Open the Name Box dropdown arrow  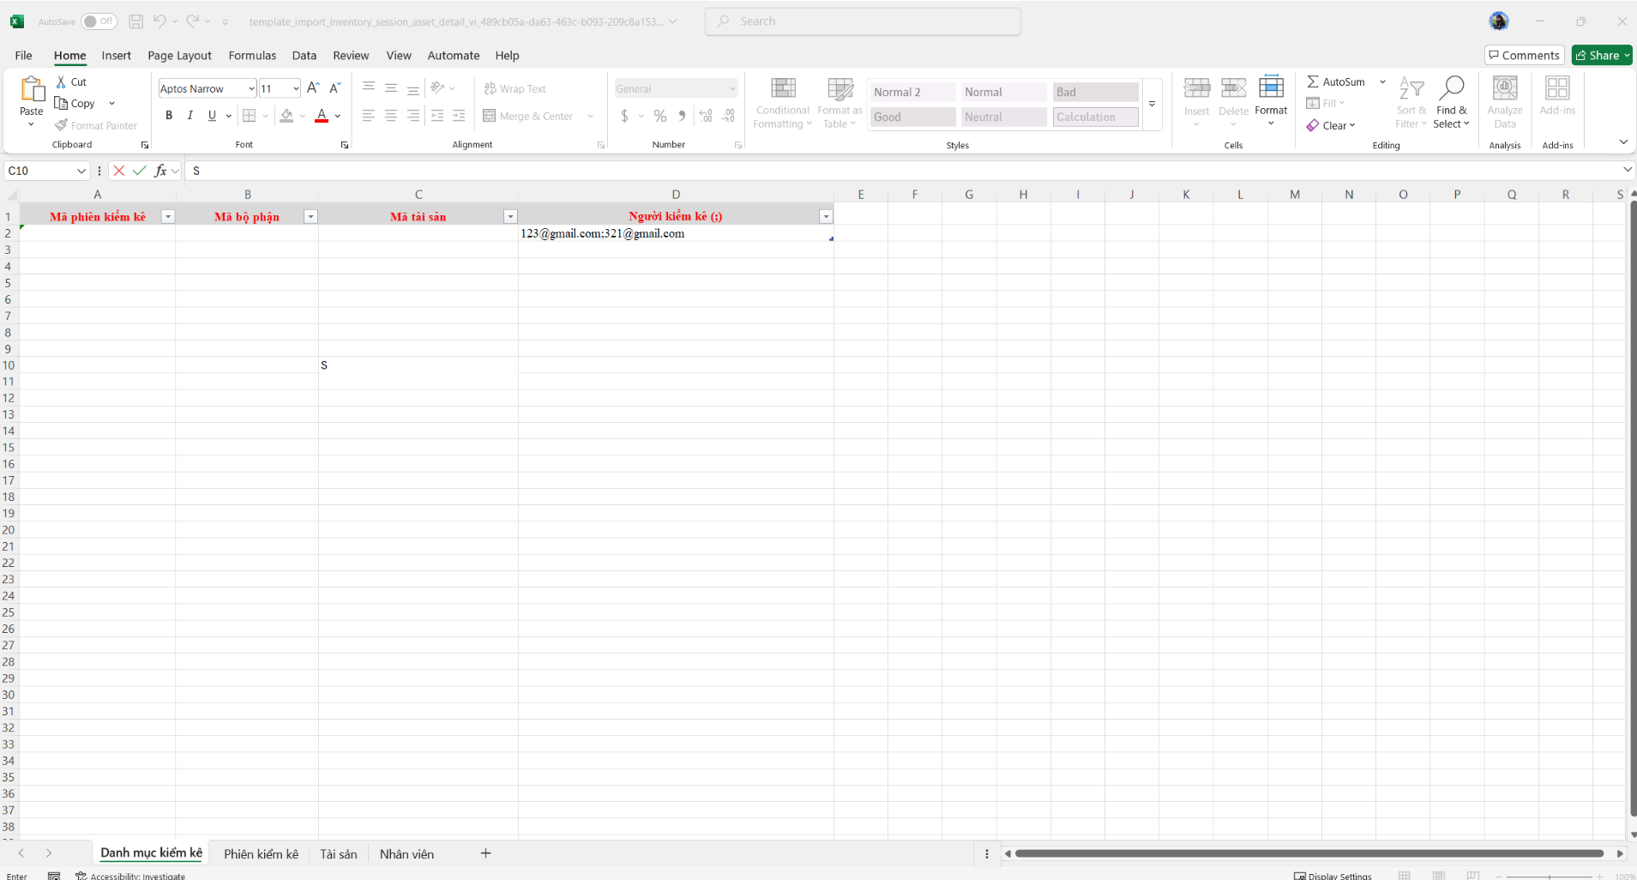[x=81, y=171]
